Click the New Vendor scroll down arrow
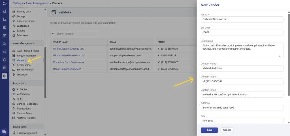290x136 pixels. [289, 122]
